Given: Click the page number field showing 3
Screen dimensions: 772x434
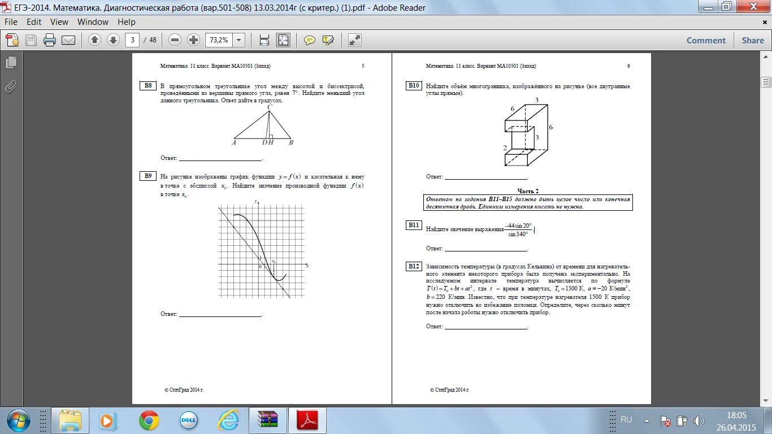Looking at the screenshot, I should pos(132,40).
